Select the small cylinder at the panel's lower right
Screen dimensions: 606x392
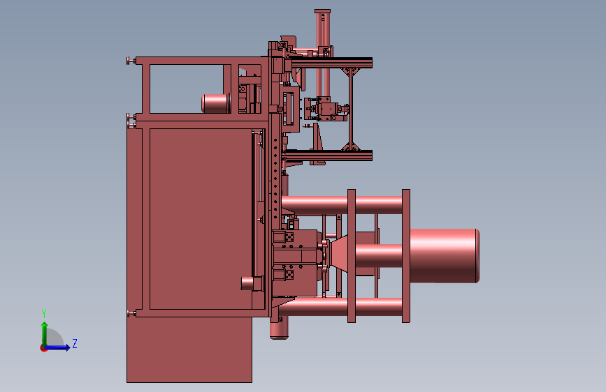(247, 282)
